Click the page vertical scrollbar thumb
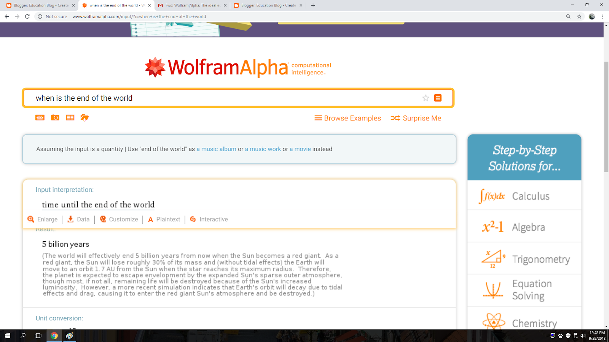Viewport: 609px width, 342px height. tap(606, 116)
